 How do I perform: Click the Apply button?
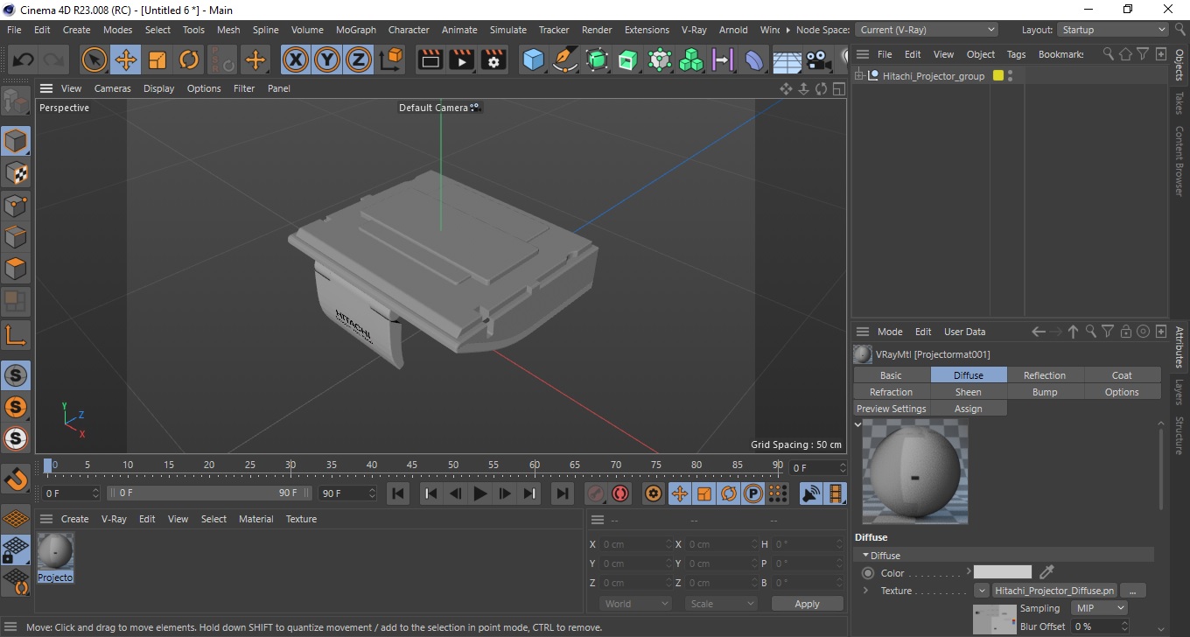807,604
